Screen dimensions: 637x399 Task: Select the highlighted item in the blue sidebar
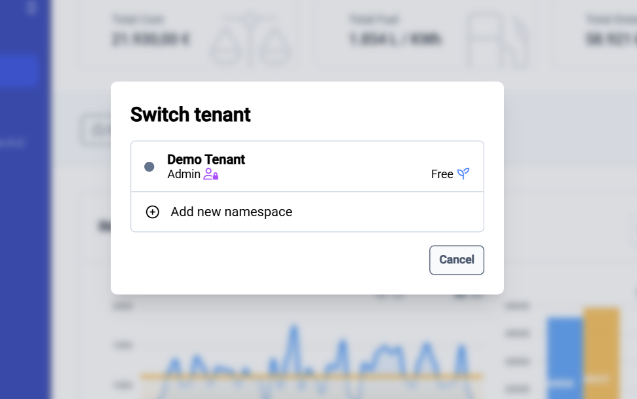coord(20,71)
